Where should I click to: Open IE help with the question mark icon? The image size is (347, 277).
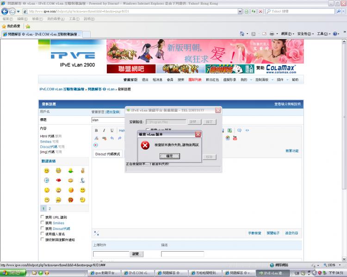click(x=335, y=34)
